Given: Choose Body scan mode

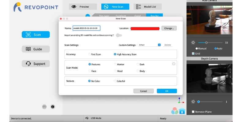Looking at the screenshot, I should click(141, 71).
